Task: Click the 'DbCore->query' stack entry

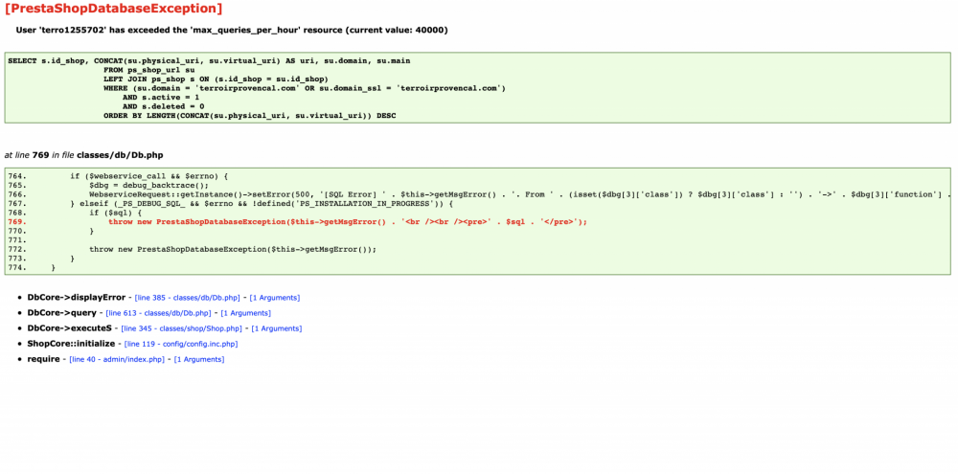Action: tap(61, 313)
